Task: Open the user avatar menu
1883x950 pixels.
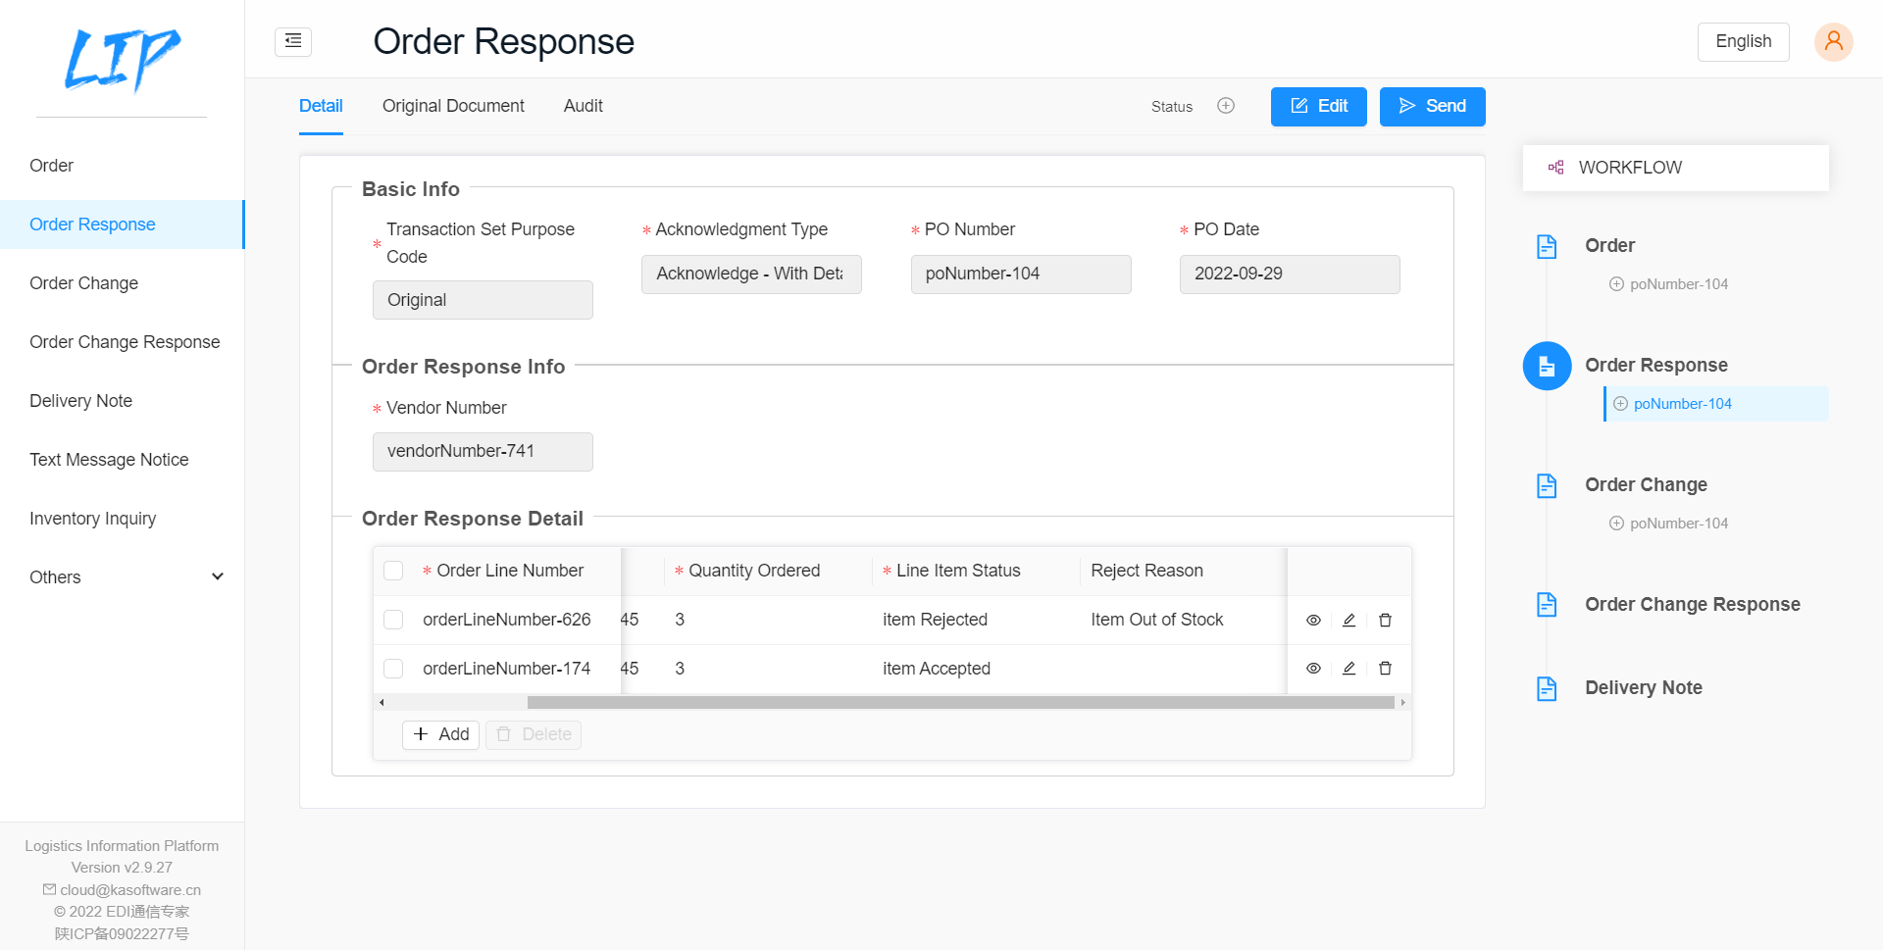Action: tap(1833, 41)
